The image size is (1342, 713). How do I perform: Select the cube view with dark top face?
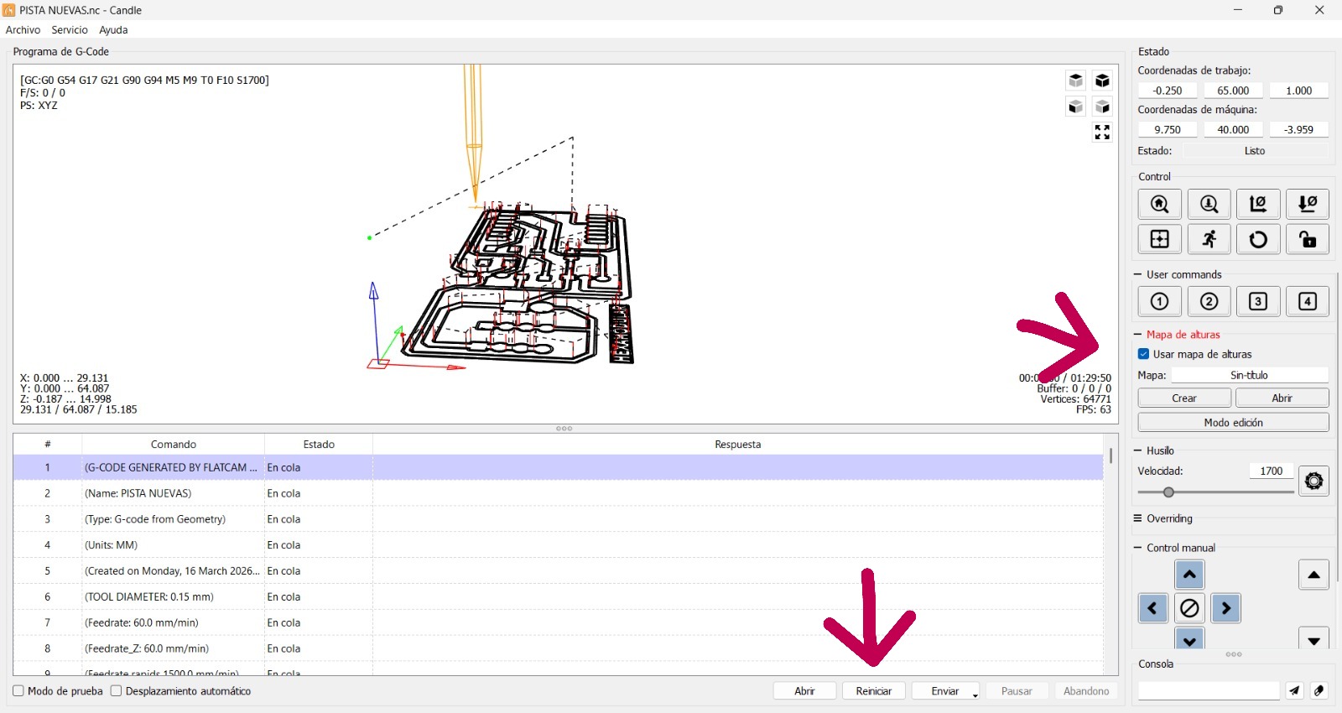coord(1076,81)
